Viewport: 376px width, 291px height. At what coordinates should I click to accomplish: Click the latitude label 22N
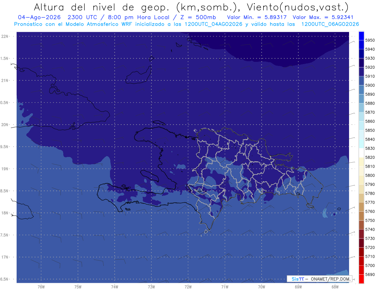tap(5, 36)
